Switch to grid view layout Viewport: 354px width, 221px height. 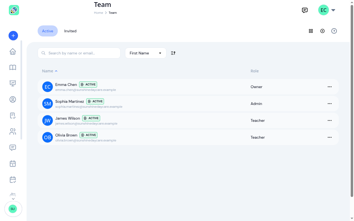[311, 31]
